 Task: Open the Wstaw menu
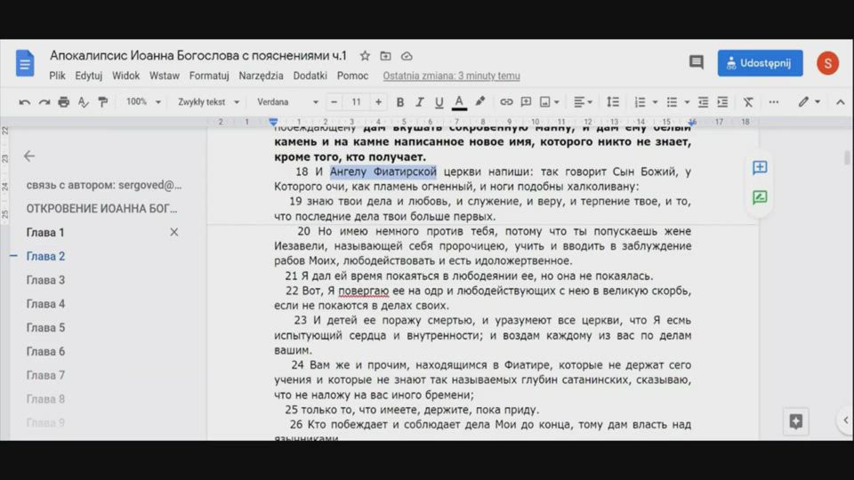[x=165, y=76]
